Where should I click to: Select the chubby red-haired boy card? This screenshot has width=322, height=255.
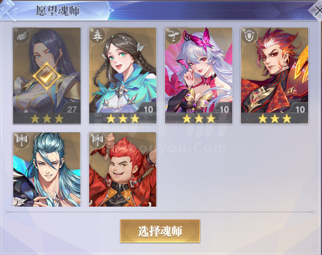pyautogui.click(x=123, y=169)
